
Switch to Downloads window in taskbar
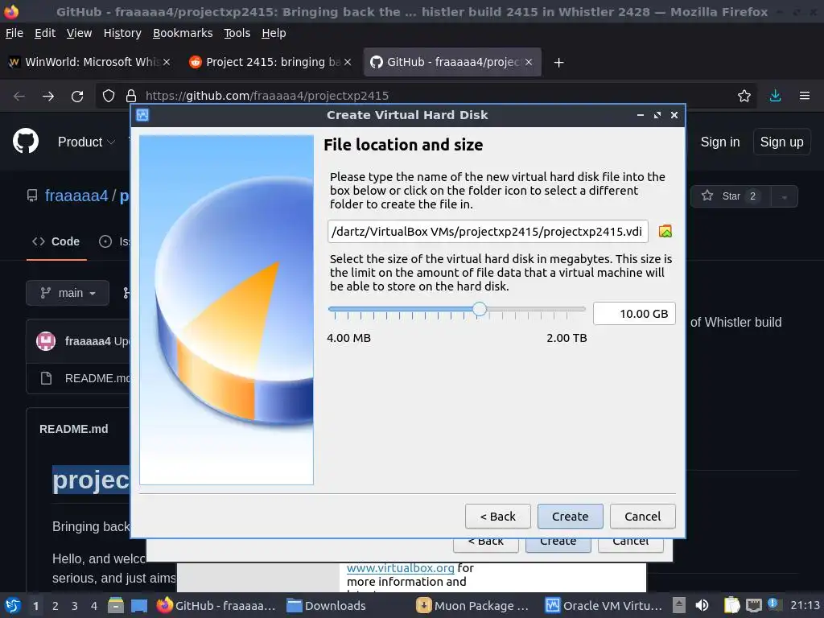[327, 605]
